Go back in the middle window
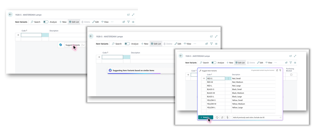This screenshot has width=317, height=139. [x=91, y=36]
